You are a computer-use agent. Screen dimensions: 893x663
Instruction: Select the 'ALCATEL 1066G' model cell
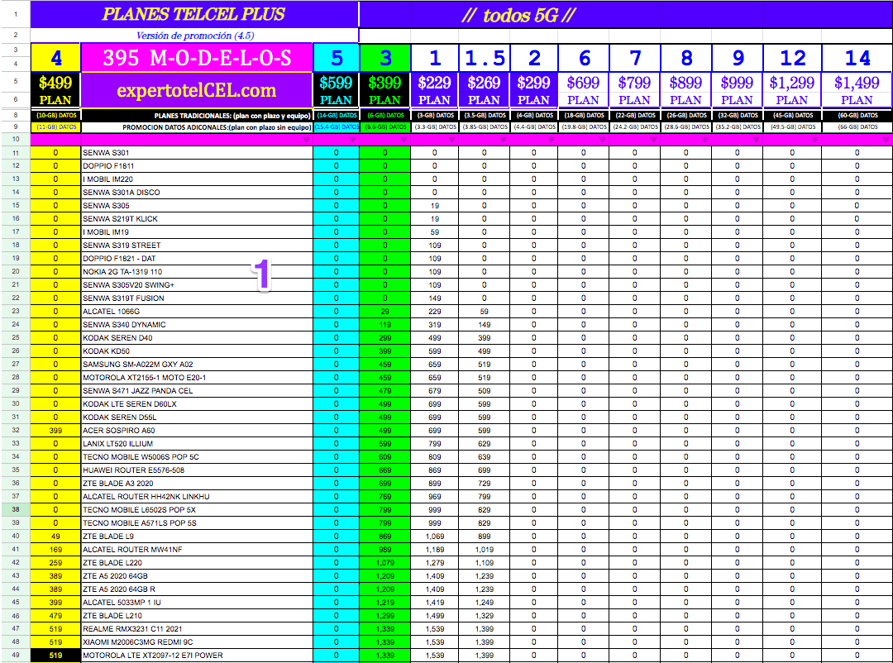click(x=197, y=312)
